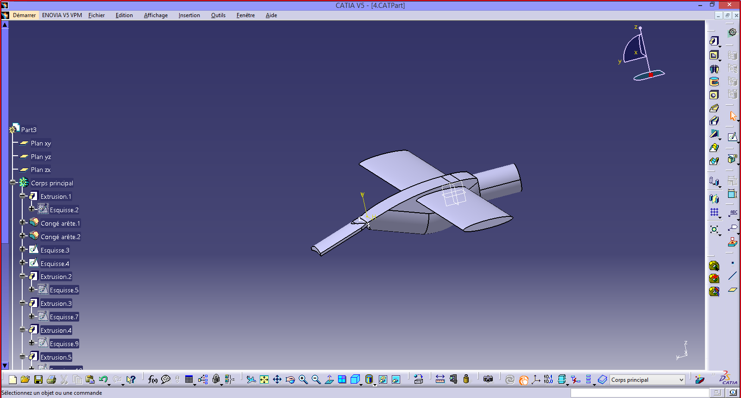Open the Outils menu

tap(218, 15)
